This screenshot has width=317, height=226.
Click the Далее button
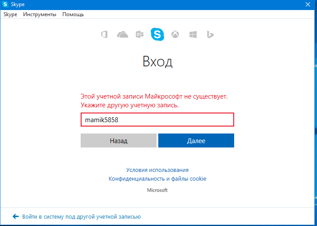click(196, 140)
